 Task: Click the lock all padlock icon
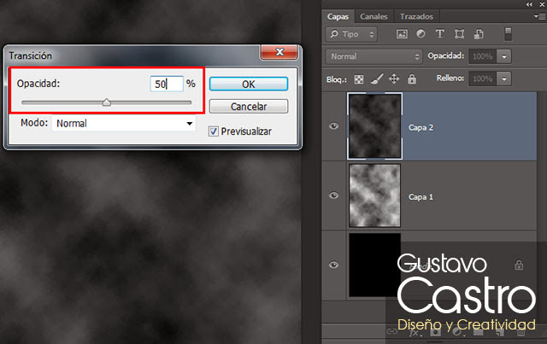coord(411,79)
